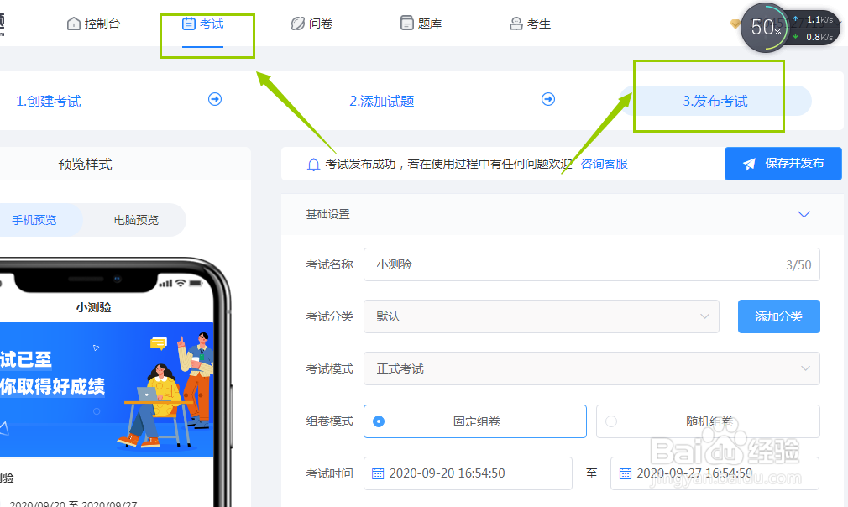Open the 题库 question bank icon

tap(406, 23)
